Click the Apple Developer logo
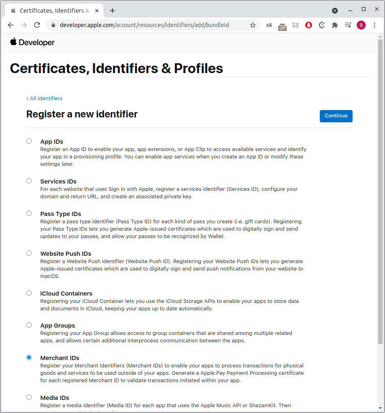Screen dimensions: 385x413 click(32, 42)
